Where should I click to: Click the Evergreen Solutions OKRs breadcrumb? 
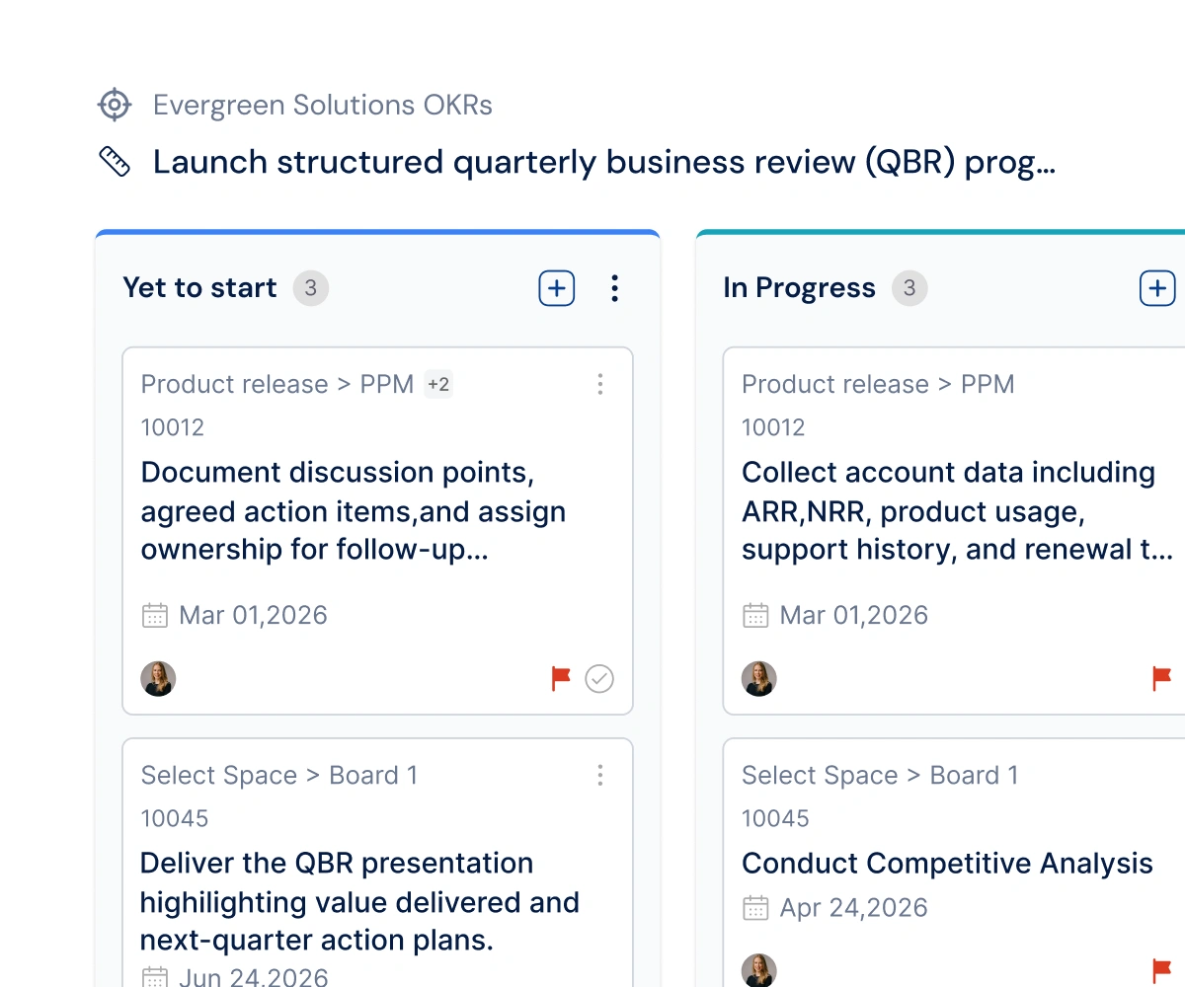point(323,105)
